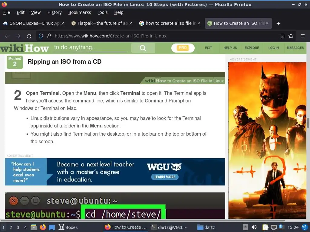Screen dimensions: 310x232
Task: Click the network tray icon
Action: (x=274, y=227)
